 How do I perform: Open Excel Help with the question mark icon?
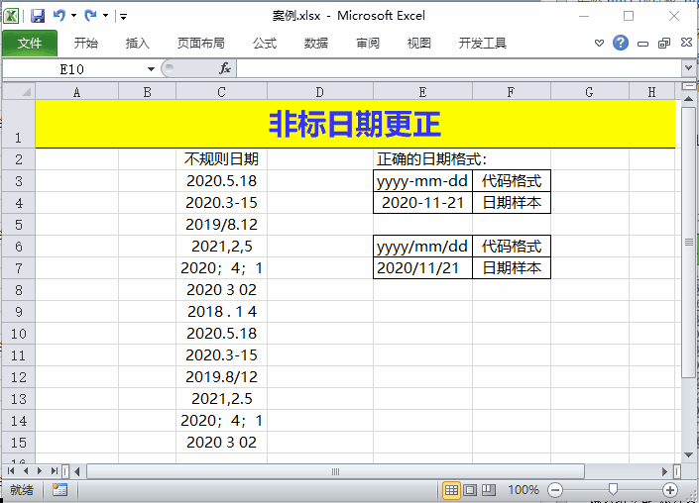pos(621,43)
